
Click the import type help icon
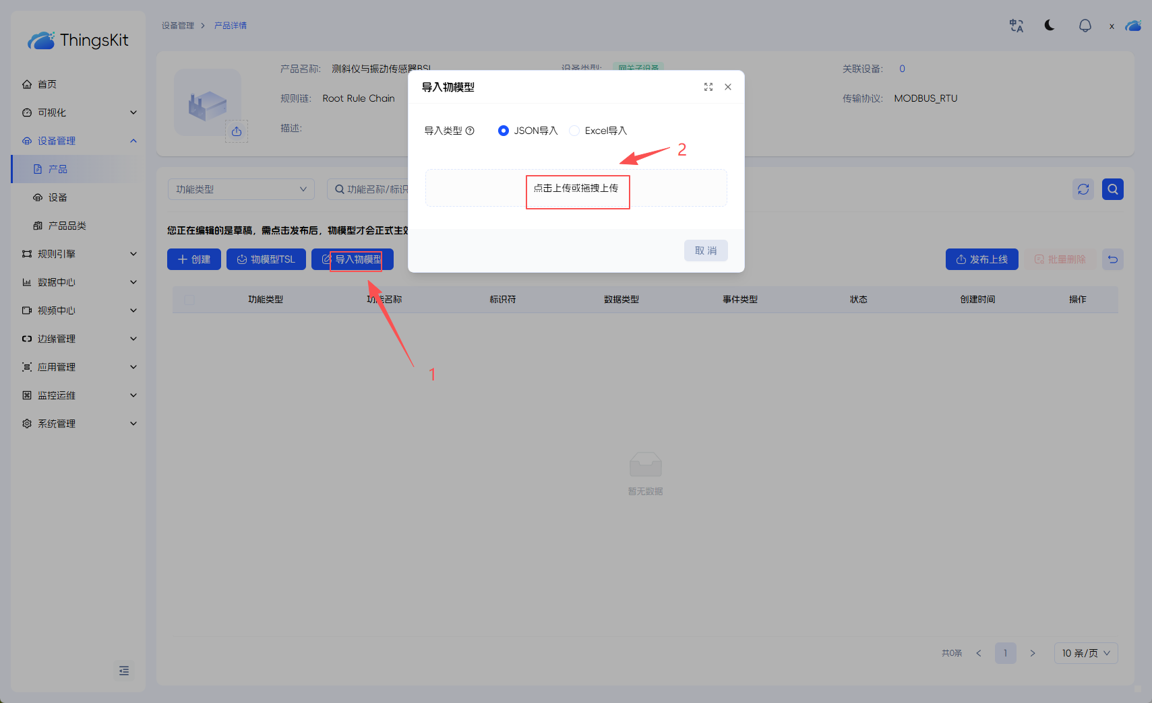pos(470,131)
